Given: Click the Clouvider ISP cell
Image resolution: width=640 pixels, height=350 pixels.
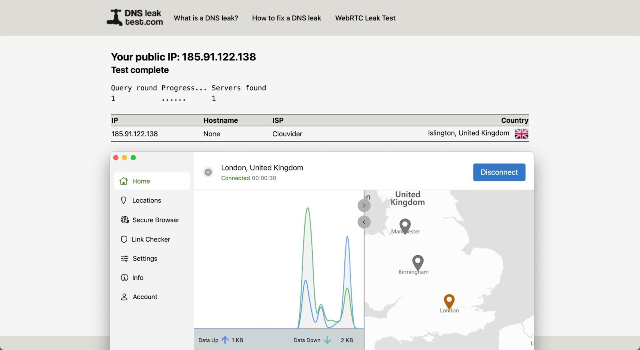Looking at the screenshot, I should (x=287, y=134).
